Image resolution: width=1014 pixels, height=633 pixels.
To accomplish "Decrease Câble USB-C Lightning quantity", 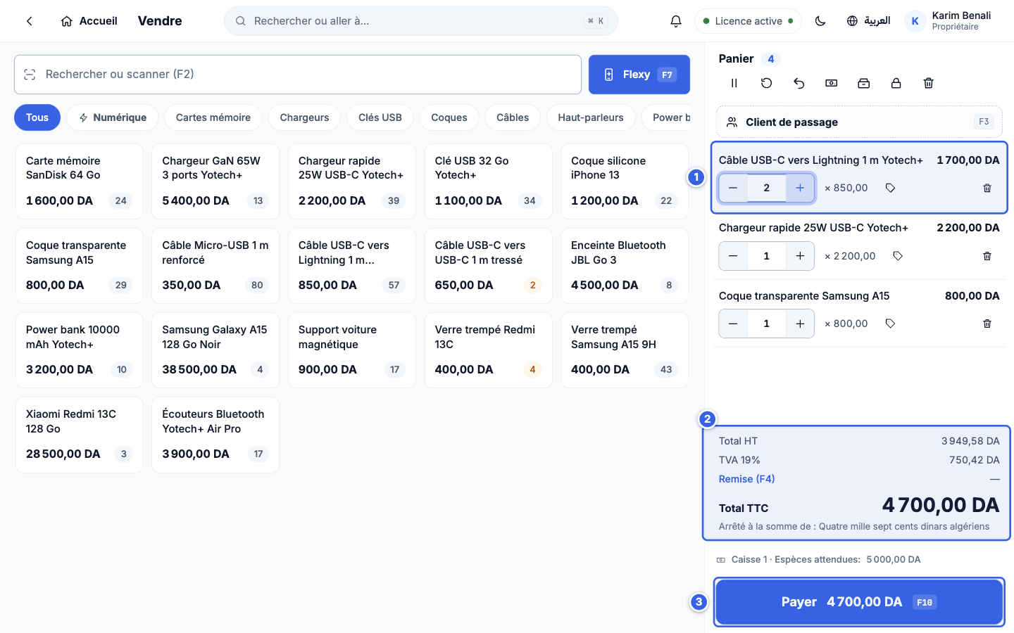I will click(733, 188).
